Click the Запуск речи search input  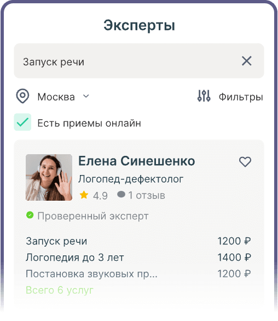(139, 61)
